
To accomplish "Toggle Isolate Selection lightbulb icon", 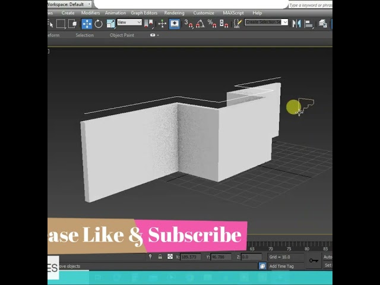I will coord(150,256).
